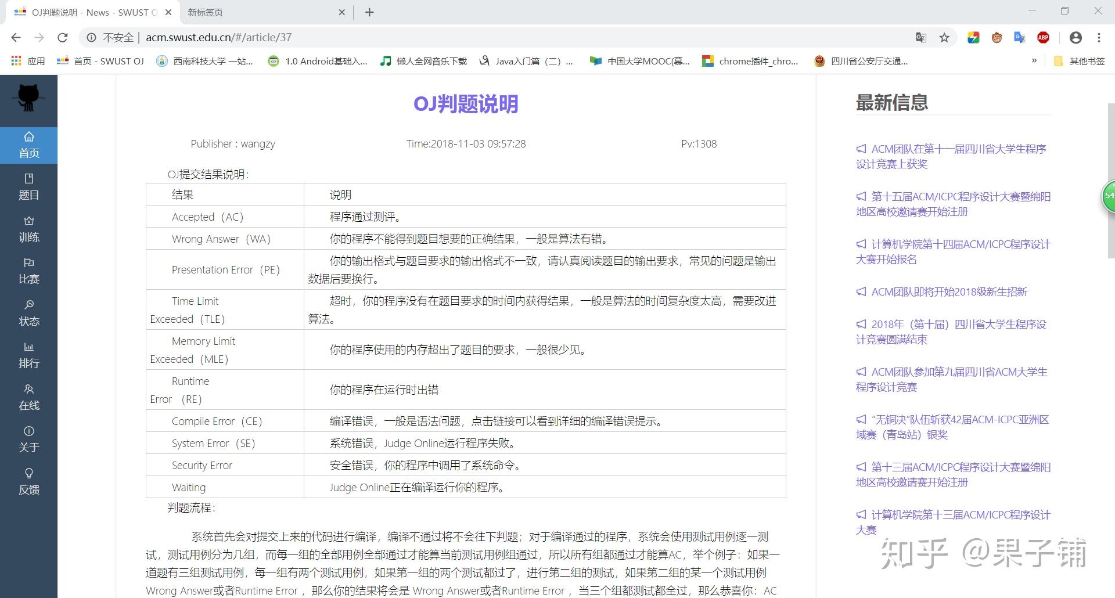Open the 其他书签 bookmarks folder

point(1080,60)
